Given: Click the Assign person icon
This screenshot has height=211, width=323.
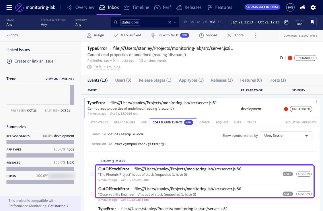Looking at the screenshot, I should [x=89, y=36].
